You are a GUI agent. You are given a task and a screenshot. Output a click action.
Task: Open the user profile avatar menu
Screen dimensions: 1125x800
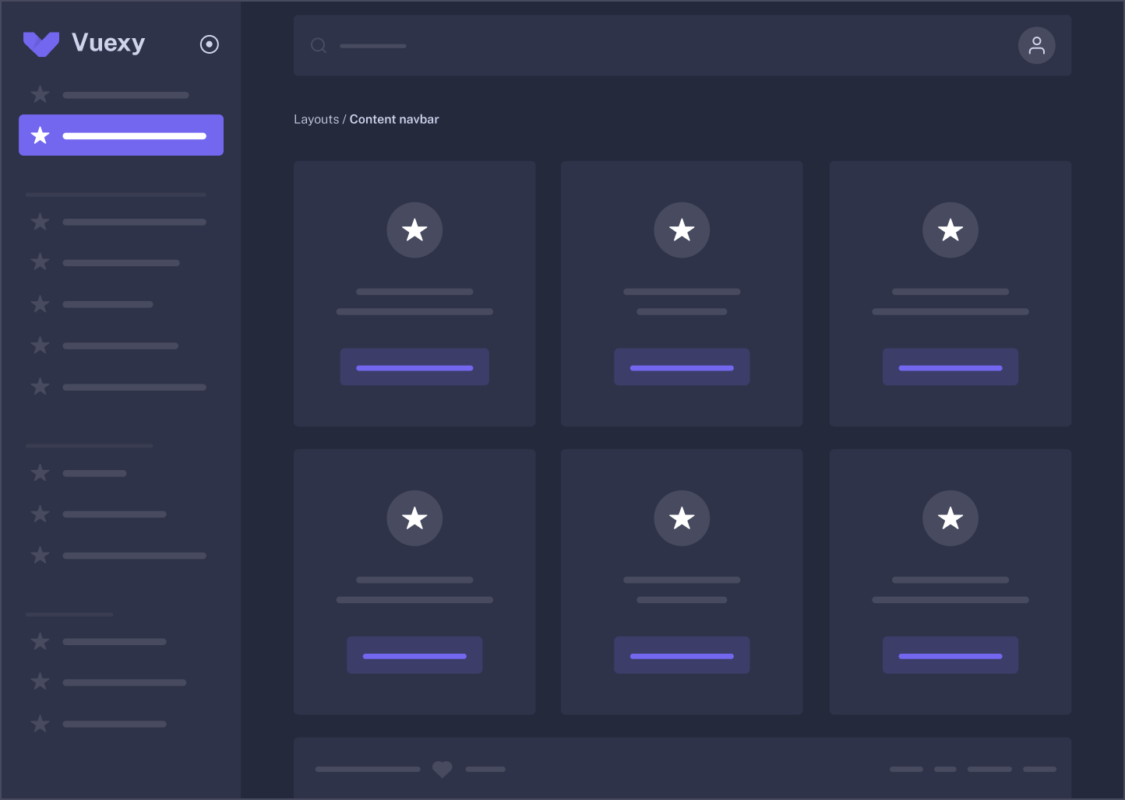point(1036,45)
